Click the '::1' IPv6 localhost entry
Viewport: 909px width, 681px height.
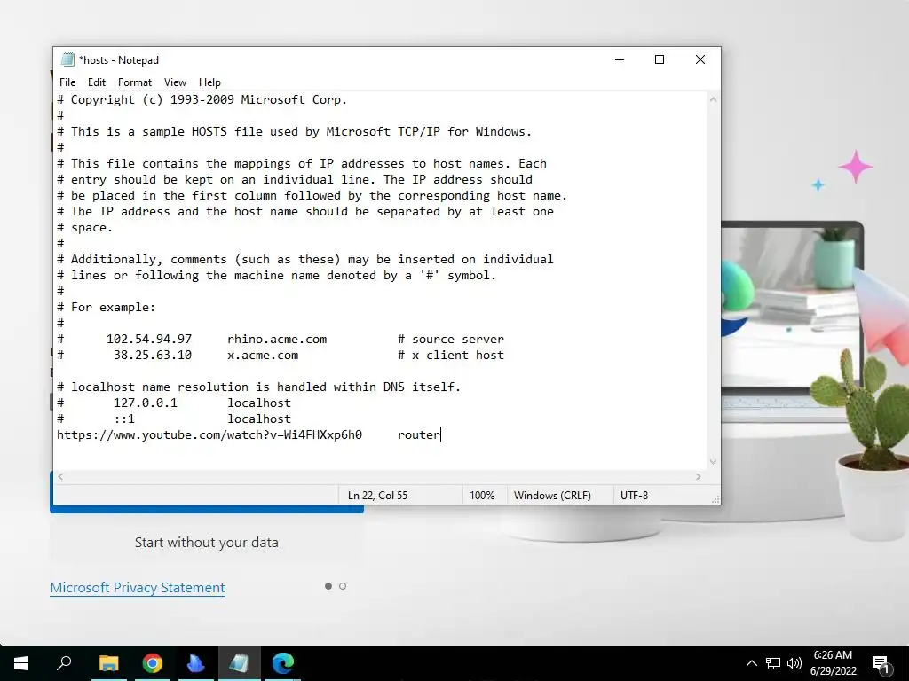[x=124, y=419]
